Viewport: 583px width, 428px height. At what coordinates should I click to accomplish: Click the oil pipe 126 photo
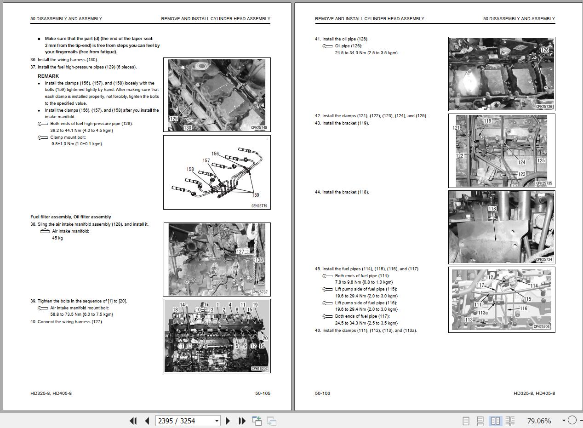[502, 74]
